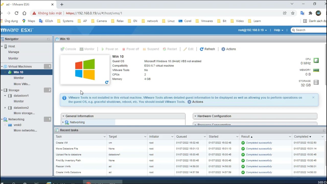327x184 pixels.
Task: Click the CPU chip icon
Action: coord(316,61)
